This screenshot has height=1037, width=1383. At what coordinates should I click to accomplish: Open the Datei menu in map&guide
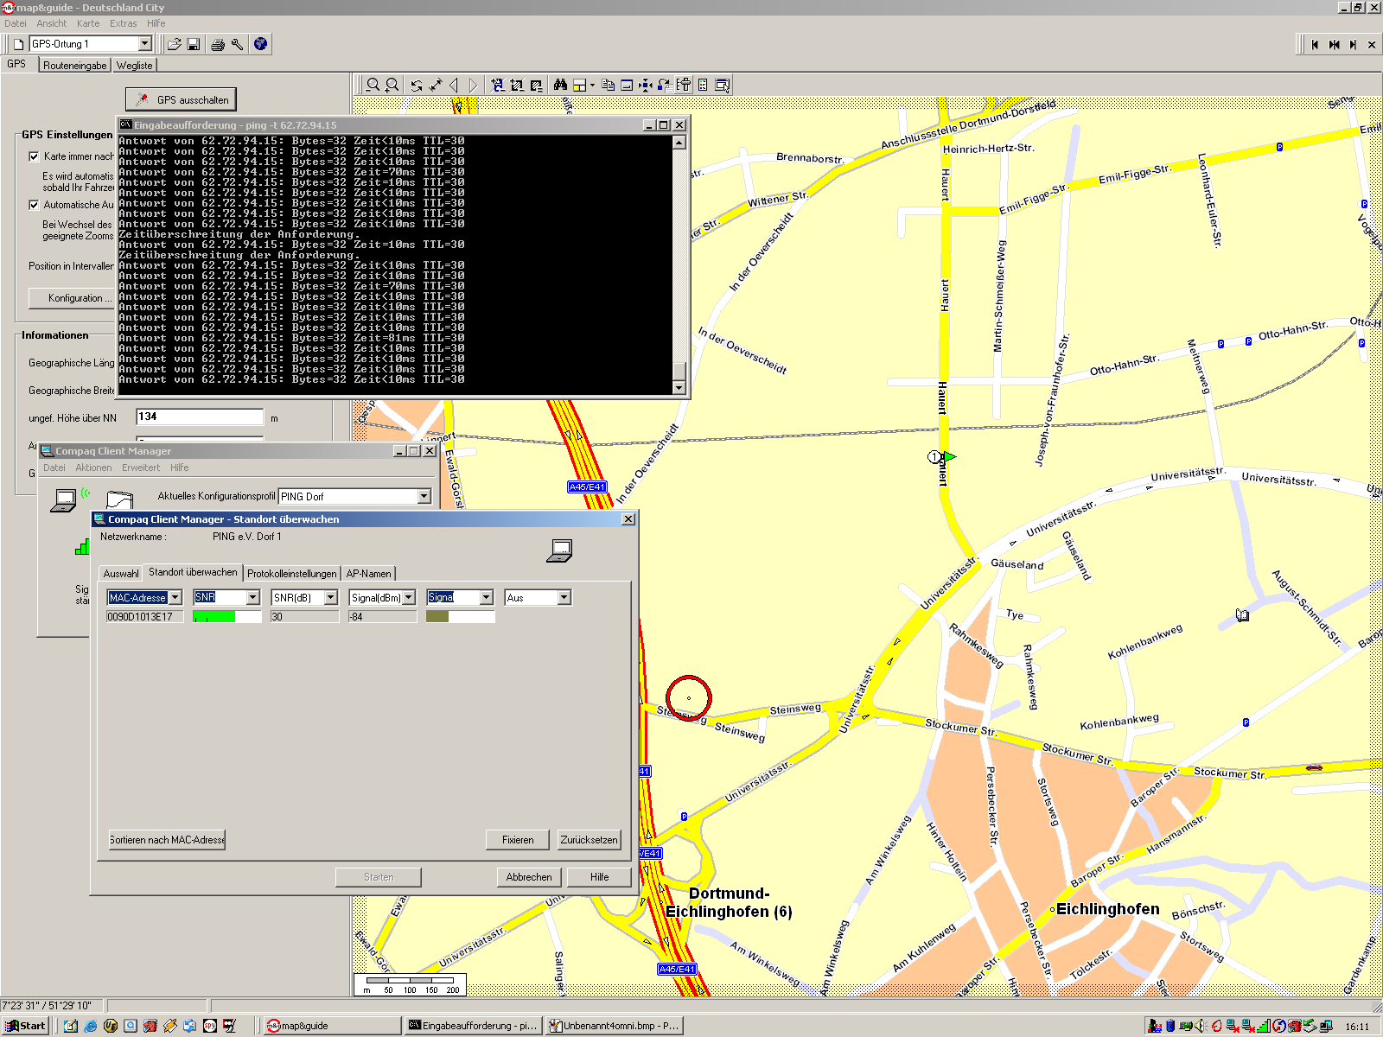[16, 23]
